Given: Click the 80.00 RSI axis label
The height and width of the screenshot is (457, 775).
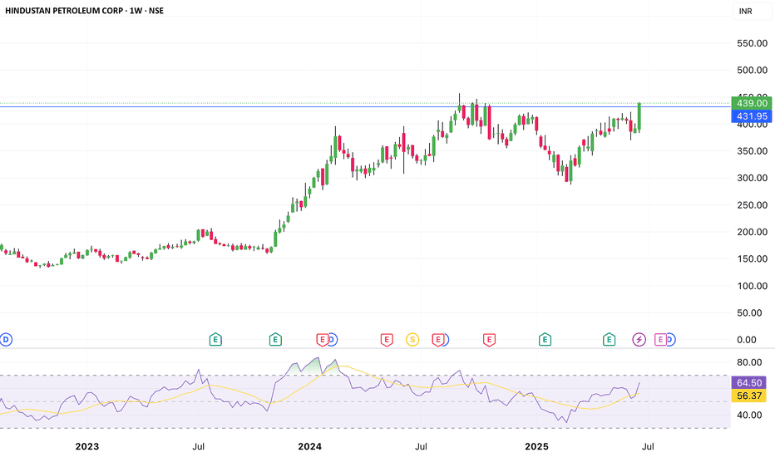Looking at the screenshot, I should point(749,362).
